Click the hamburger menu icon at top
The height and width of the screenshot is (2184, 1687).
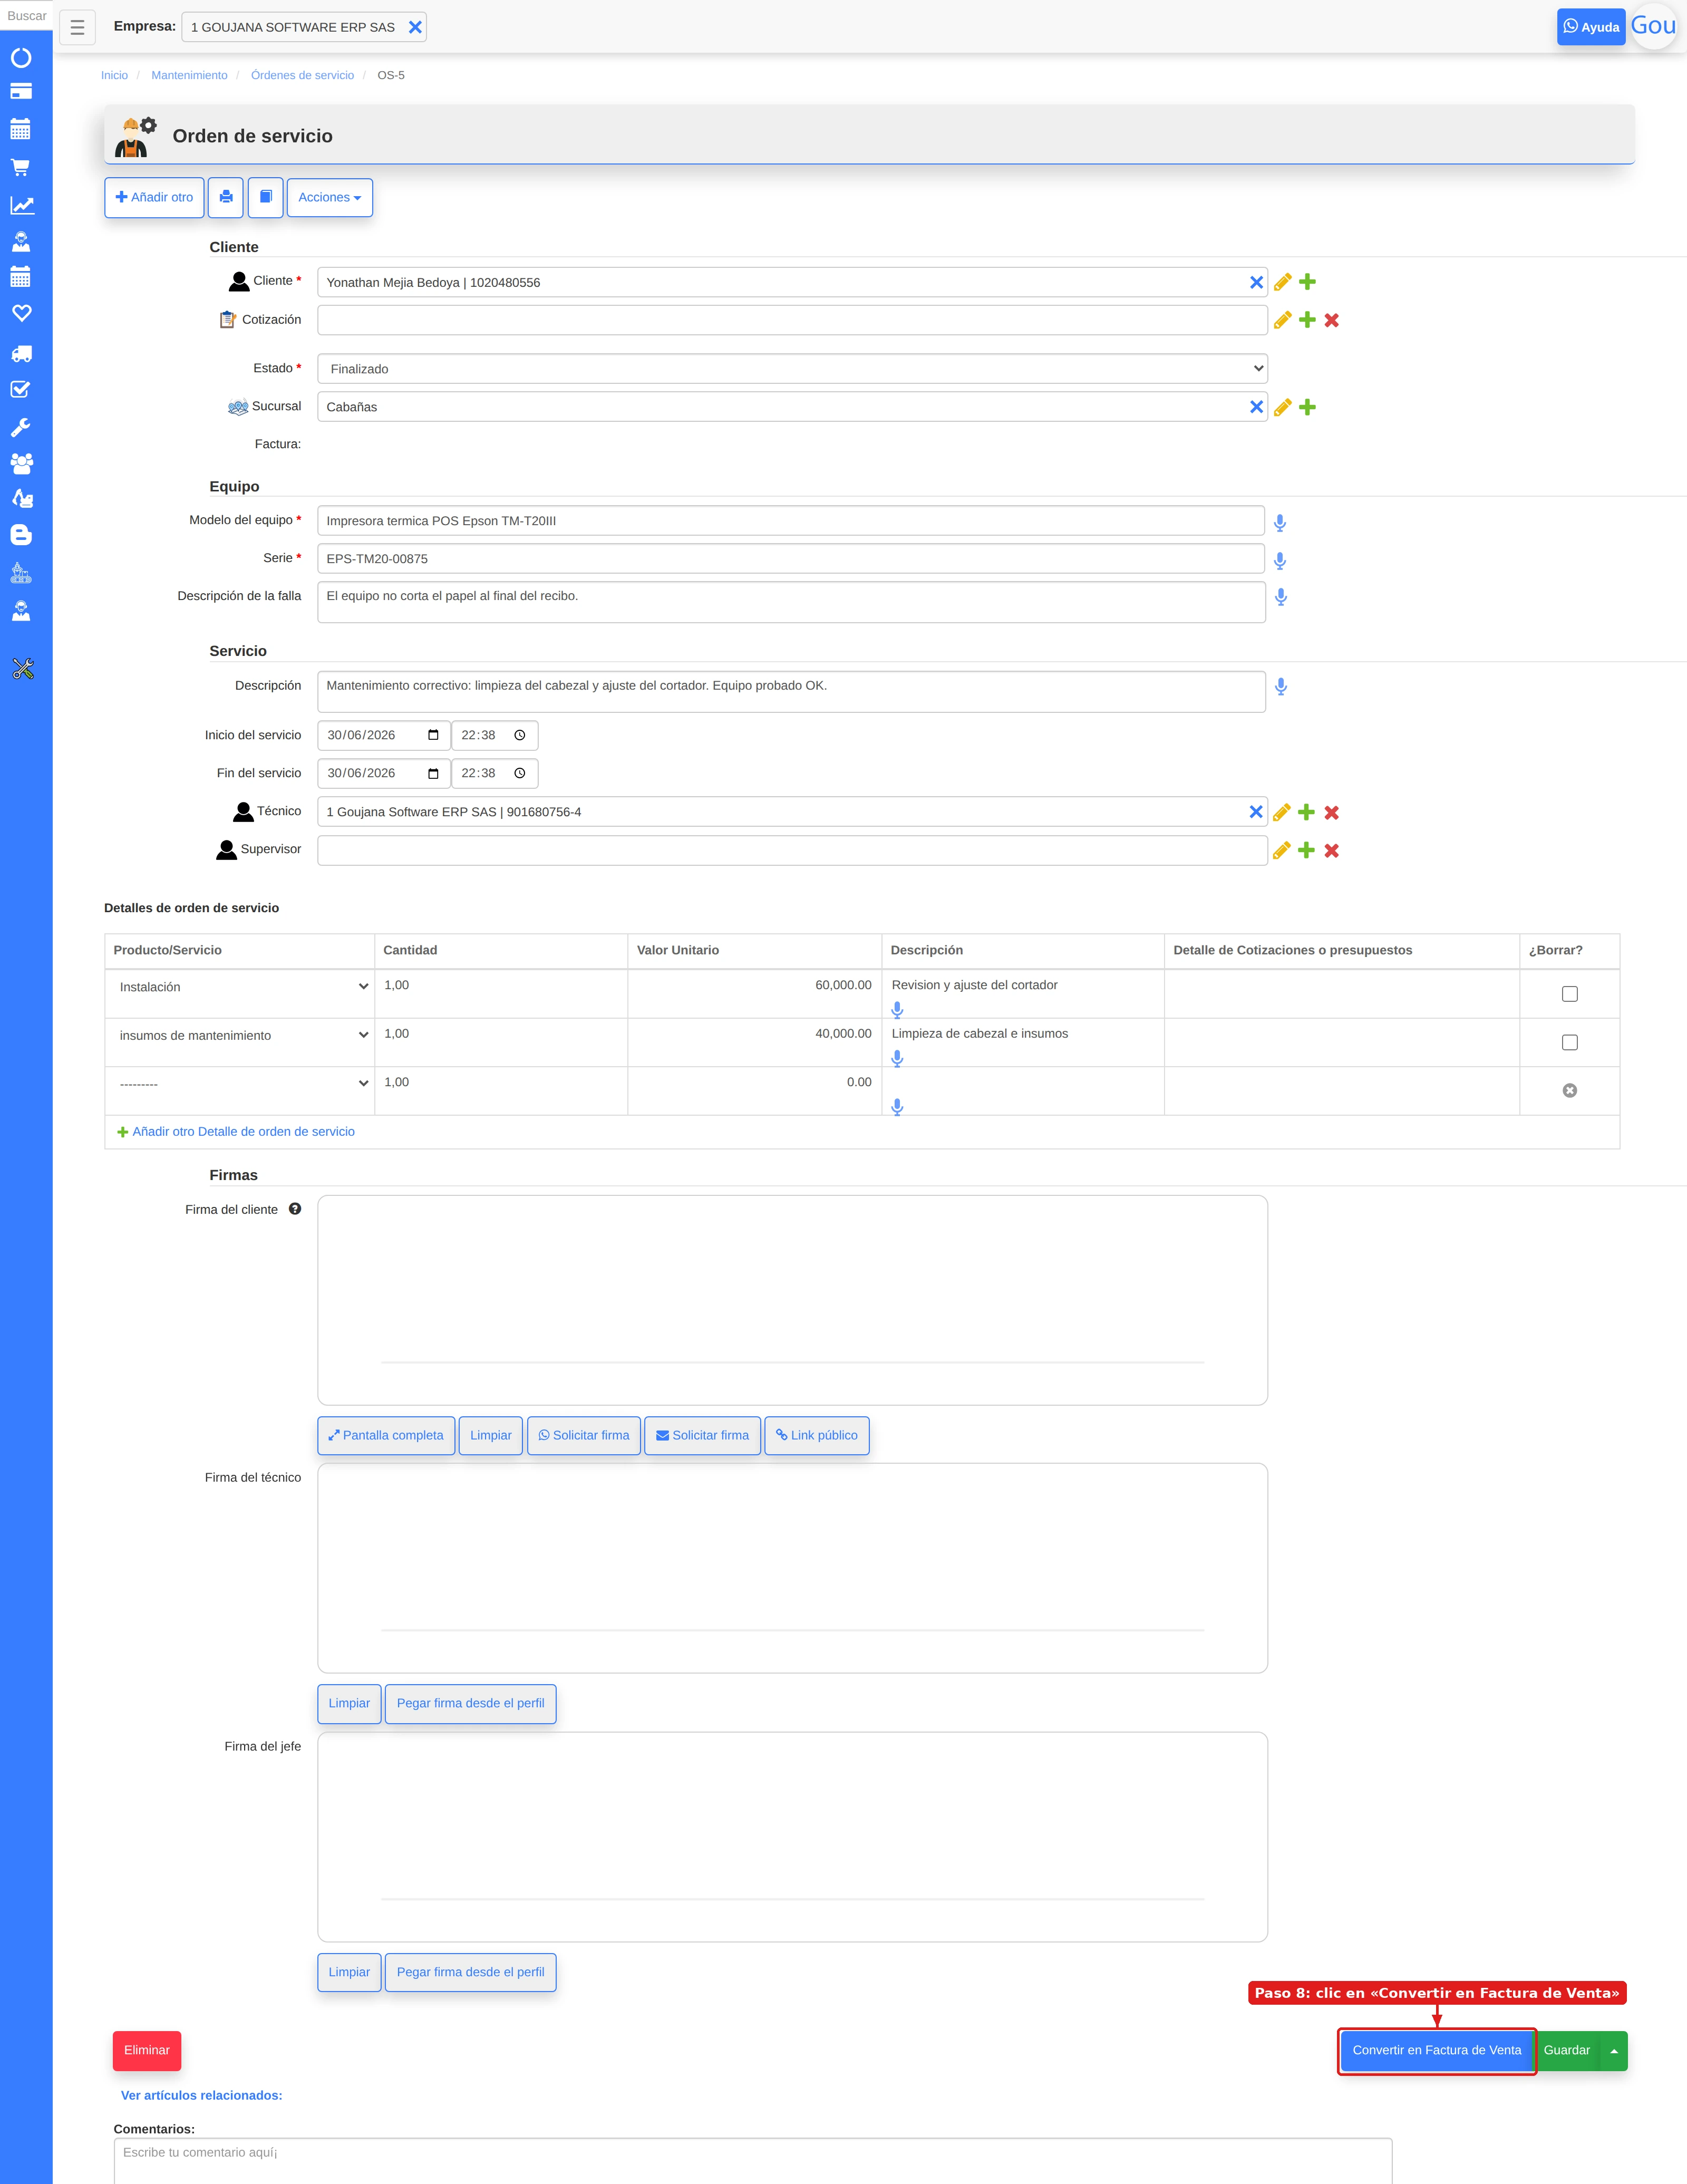tap(77, 27)
